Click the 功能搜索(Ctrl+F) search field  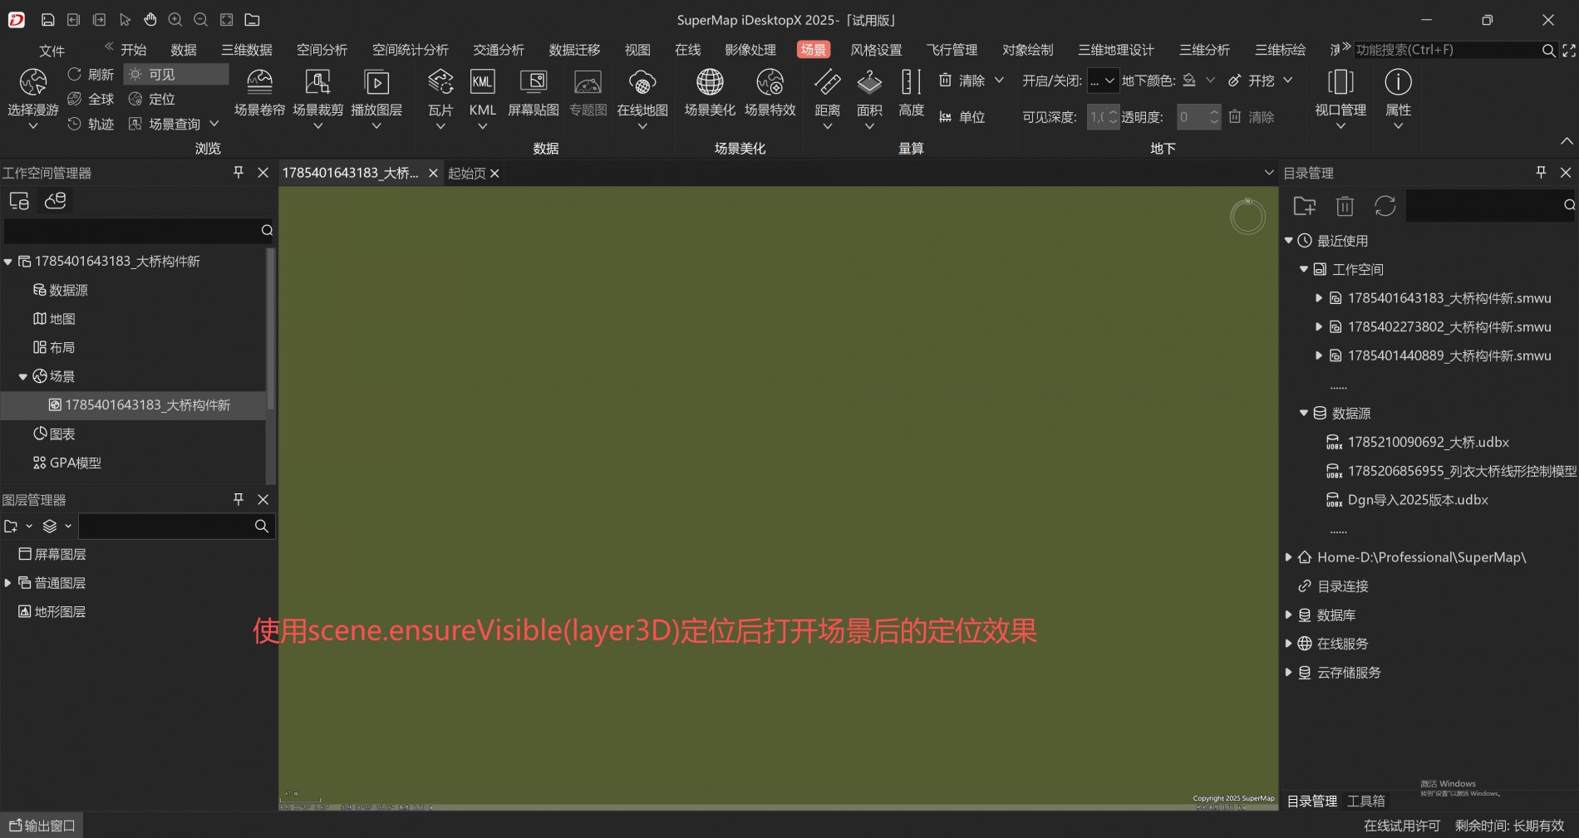(1446, 50)
